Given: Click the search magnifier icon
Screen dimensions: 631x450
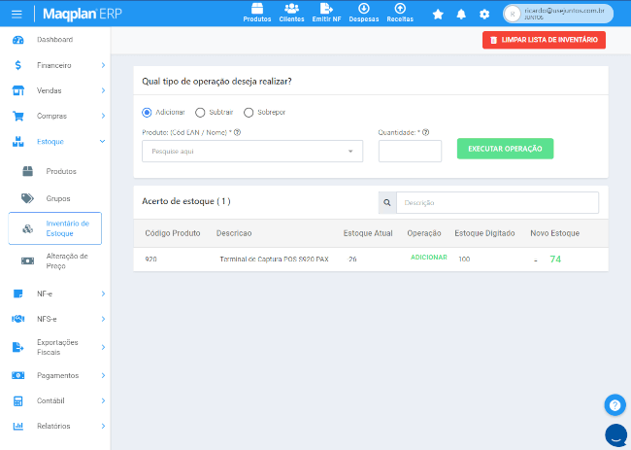Looking at the screenshot, I should 387,202.
